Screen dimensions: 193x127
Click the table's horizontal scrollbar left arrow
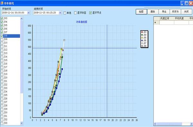tap(155, 124)
